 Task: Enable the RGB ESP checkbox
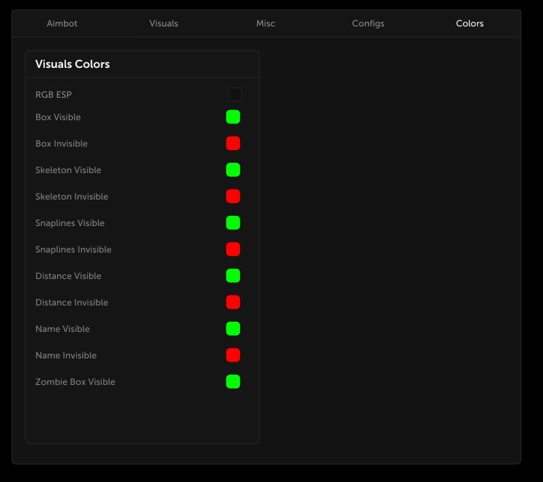click(234, 94)
